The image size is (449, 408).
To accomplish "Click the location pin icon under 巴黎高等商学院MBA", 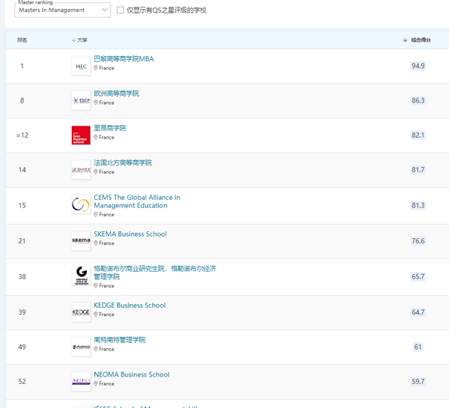I will coord(96,68).
